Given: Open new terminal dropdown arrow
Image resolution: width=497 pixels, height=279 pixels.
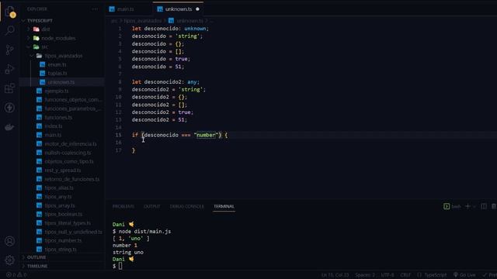Looking at the screenshot, I should point(474,207).
